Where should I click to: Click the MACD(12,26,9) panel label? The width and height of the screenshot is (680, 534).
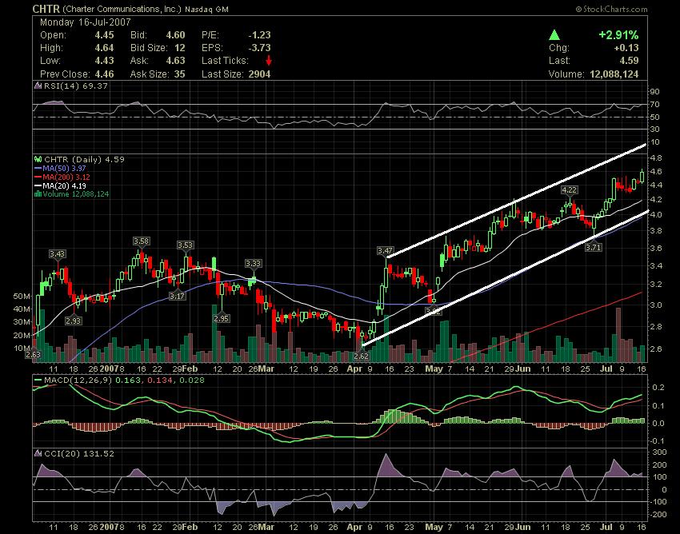coord(78,381)
